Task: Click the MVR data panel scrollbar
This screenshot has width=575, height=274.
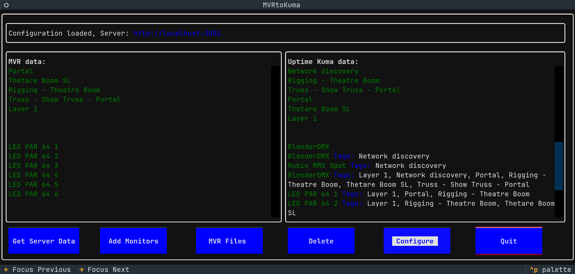Action: click(x=275, y=142)
